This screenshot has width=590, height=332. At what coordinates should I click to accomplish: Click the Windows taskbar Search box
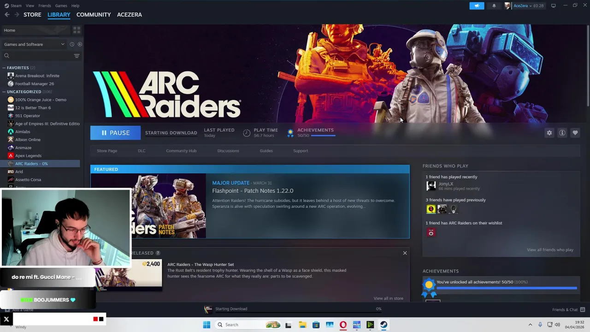point(248,325)
